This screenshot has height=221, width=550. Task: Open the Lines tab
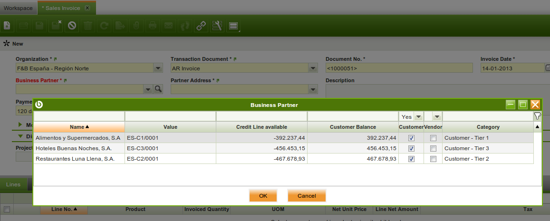[13, 184]
